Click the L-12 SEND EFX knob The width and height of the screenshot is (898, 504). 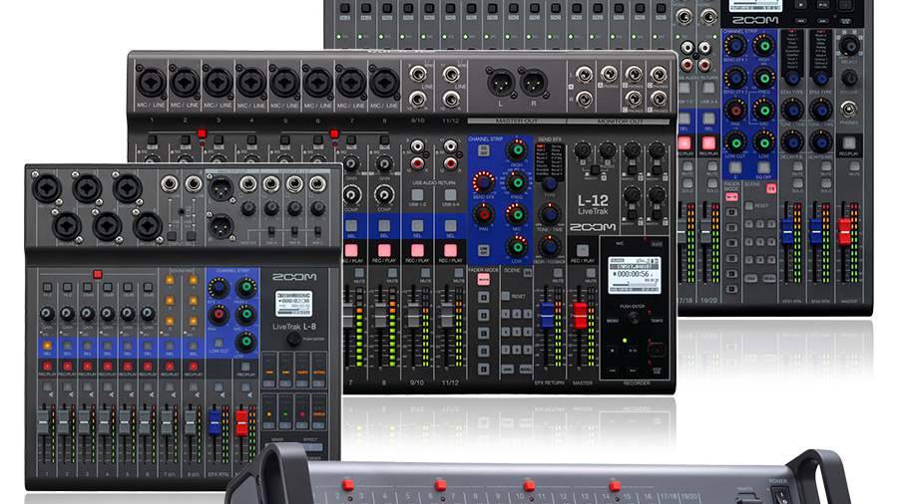[483, 182]
